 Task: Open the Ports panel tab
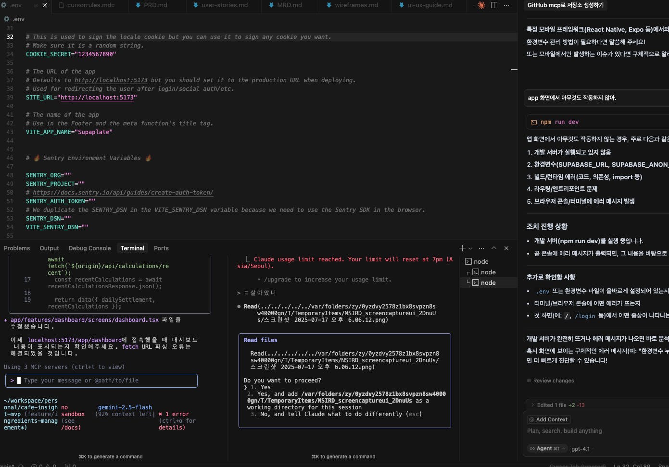161,248
